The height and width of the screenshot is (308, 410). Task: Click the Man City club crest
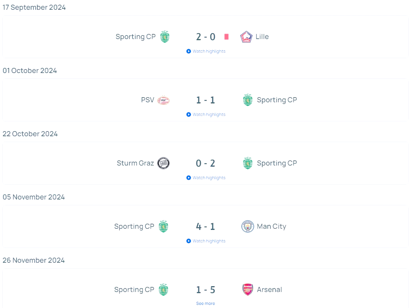click(248, 226)
